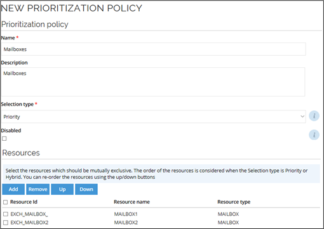Image resolution: width=324 pixels, height=229 pixels.
Task: Click the Resources section heading
Action: coord(21,153)
